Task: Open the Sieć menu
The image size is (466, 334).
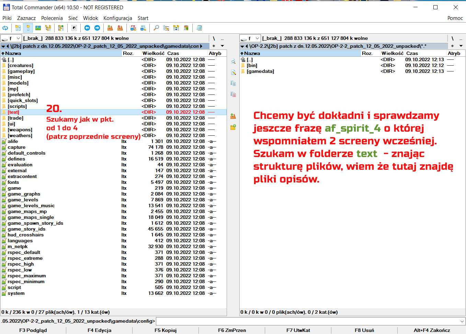Action: (73, 18)
